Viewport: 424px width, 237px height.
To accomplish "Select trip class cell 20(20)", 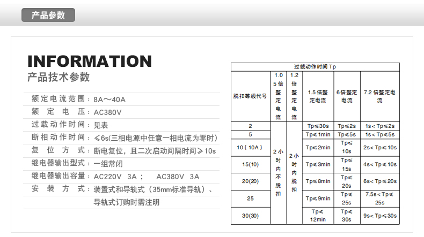I will (251, 181).
